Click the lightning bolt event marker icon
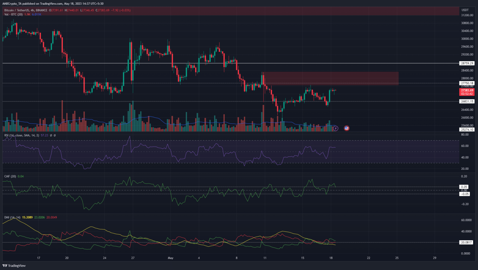 click(336, 128)
